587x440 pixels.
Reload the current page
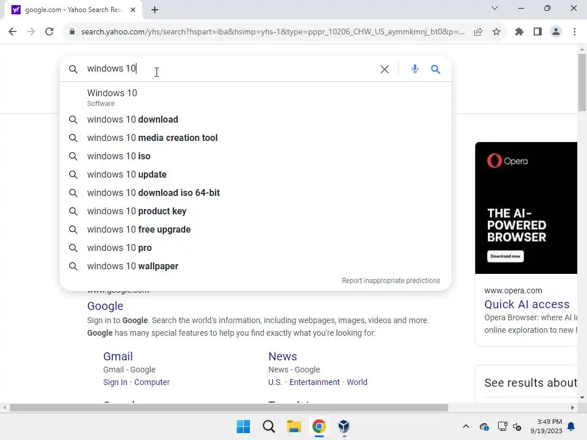49,32
